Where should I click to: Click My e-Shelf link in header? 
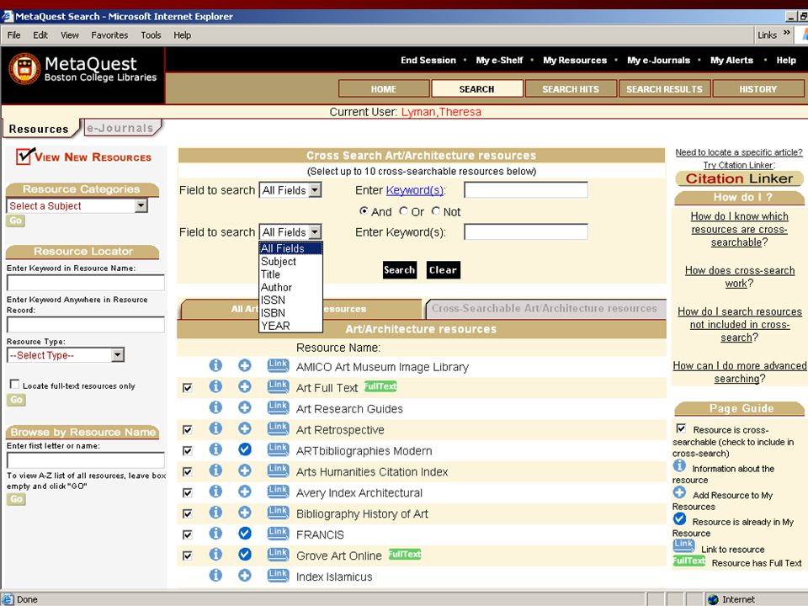(x=499, y=61)
